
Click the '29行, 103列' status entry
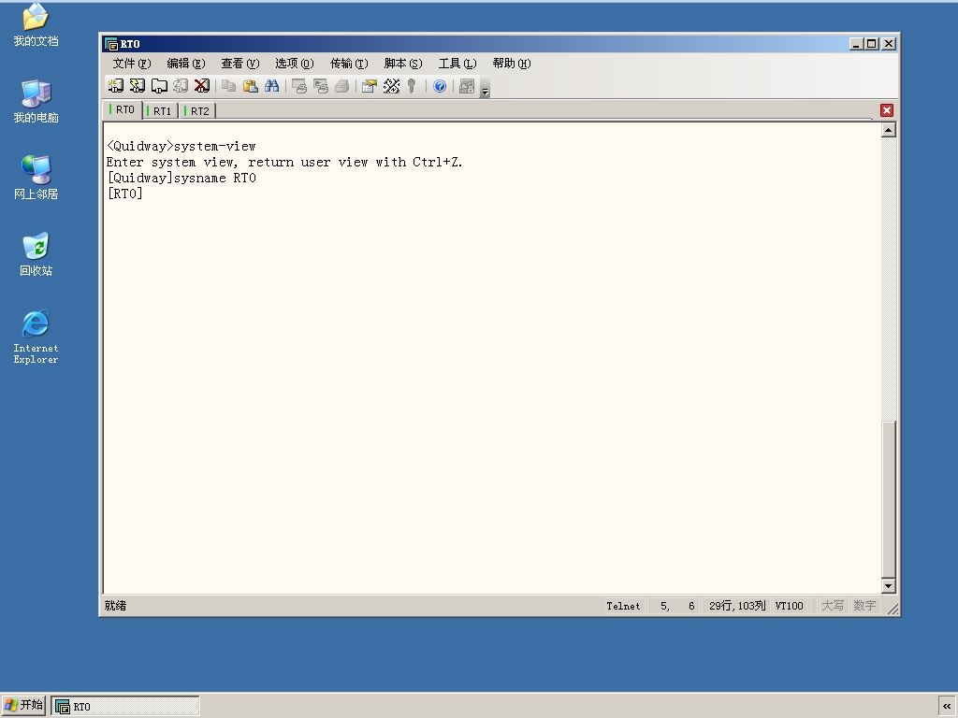click(x=737, y=606)
